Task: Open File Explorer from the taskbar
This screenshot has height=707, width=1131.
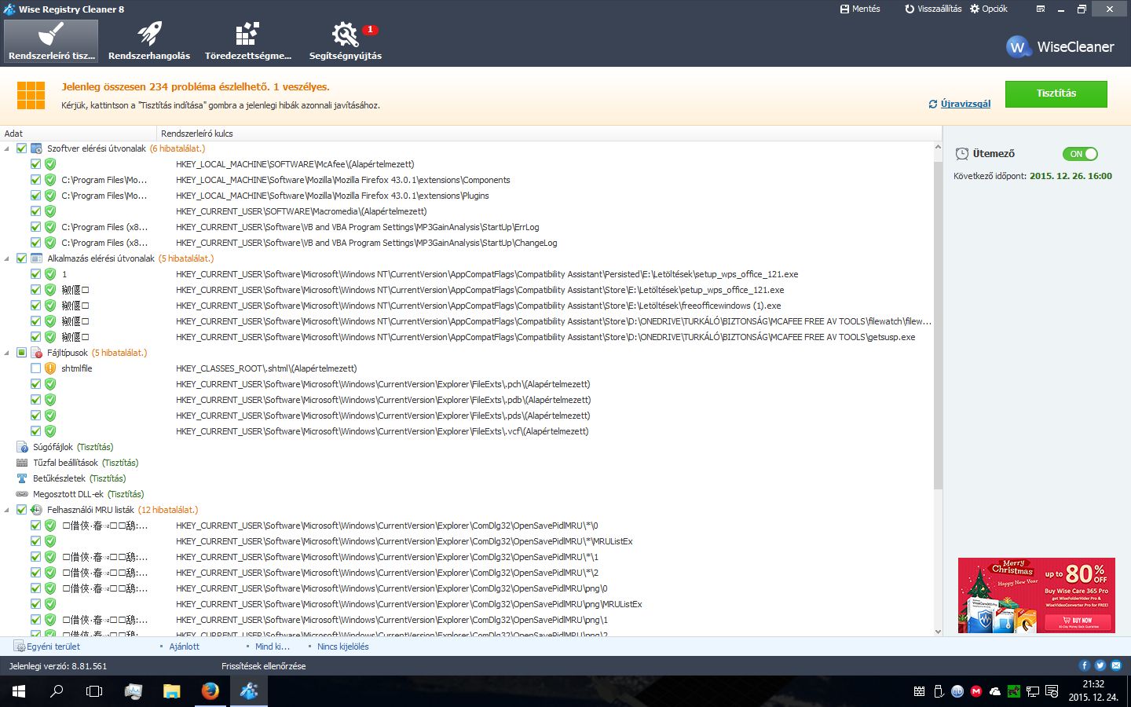Action: pyautogui.click(x=171, y=691)
